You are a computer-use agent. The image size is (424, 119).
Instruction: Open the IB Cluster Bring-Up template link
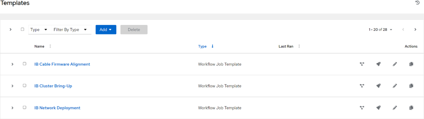pyautogui.click(x=53, y=86)
